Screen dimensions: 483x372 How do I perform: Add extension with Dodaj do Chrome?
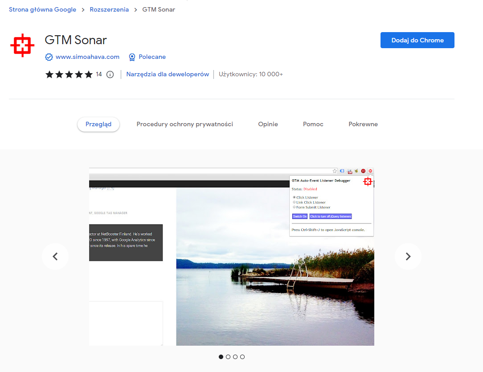[x=418, y=40]
